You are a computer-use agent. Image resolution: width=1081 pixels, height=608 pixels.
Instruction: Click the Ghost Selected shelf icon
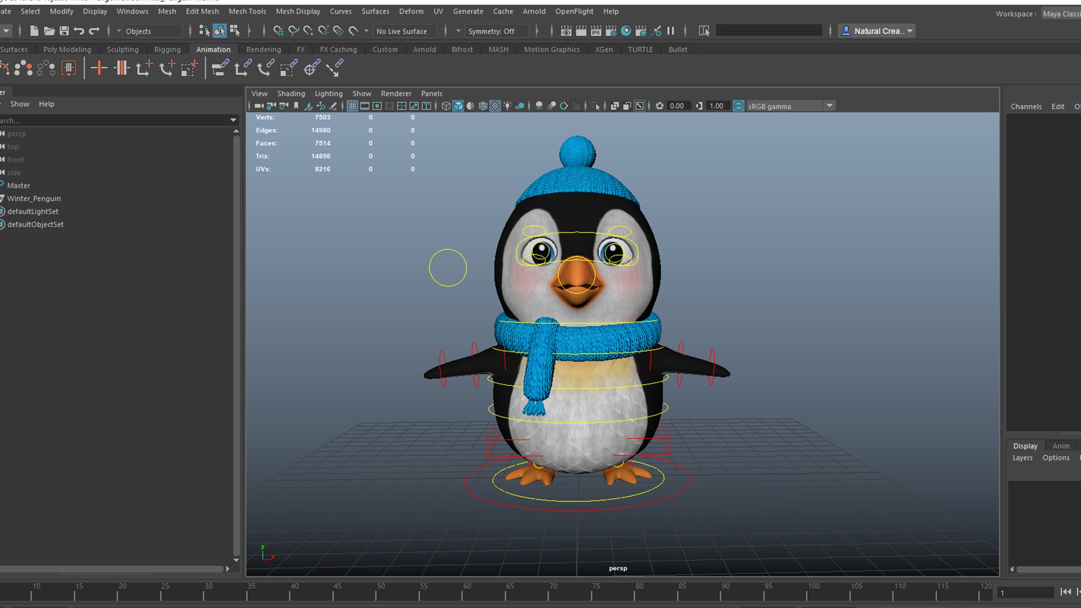[23, 69]
